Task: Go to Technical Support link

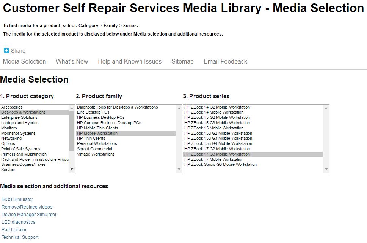Action: 20,237
